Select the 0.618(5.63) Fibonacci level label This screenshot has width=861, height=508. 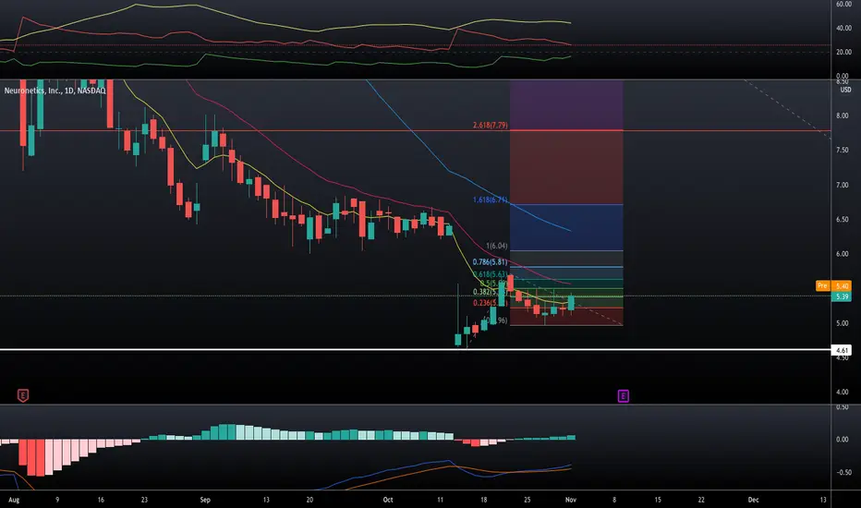point(490,274)
